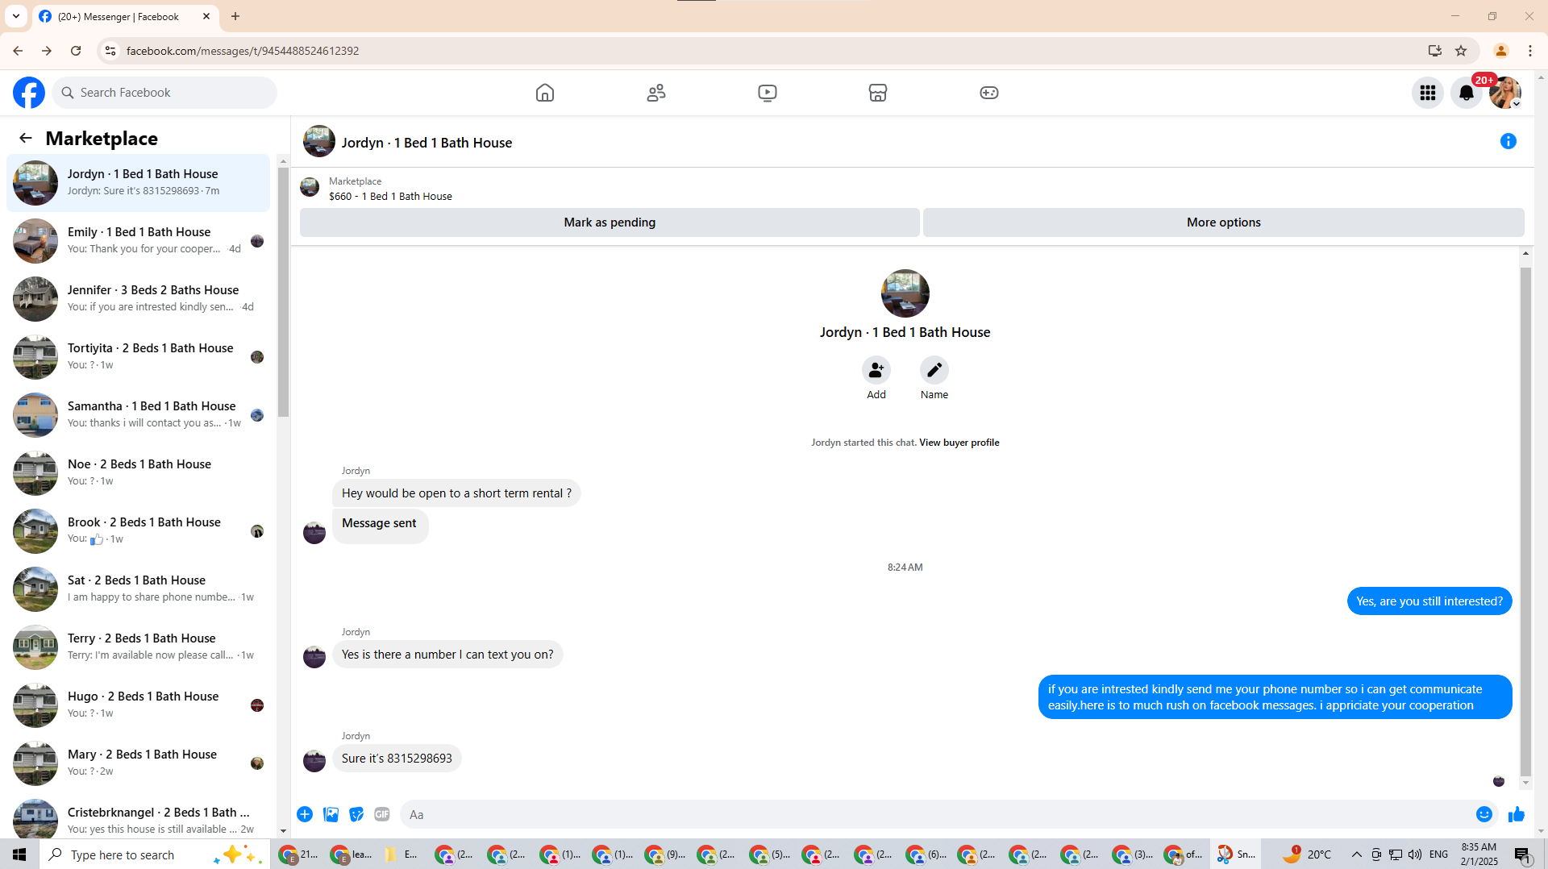Image resolution: width=1548 pixels, height=869 pixels.
Task: Open the Snipping Tool taskbar item
Action: point(1235,854)
